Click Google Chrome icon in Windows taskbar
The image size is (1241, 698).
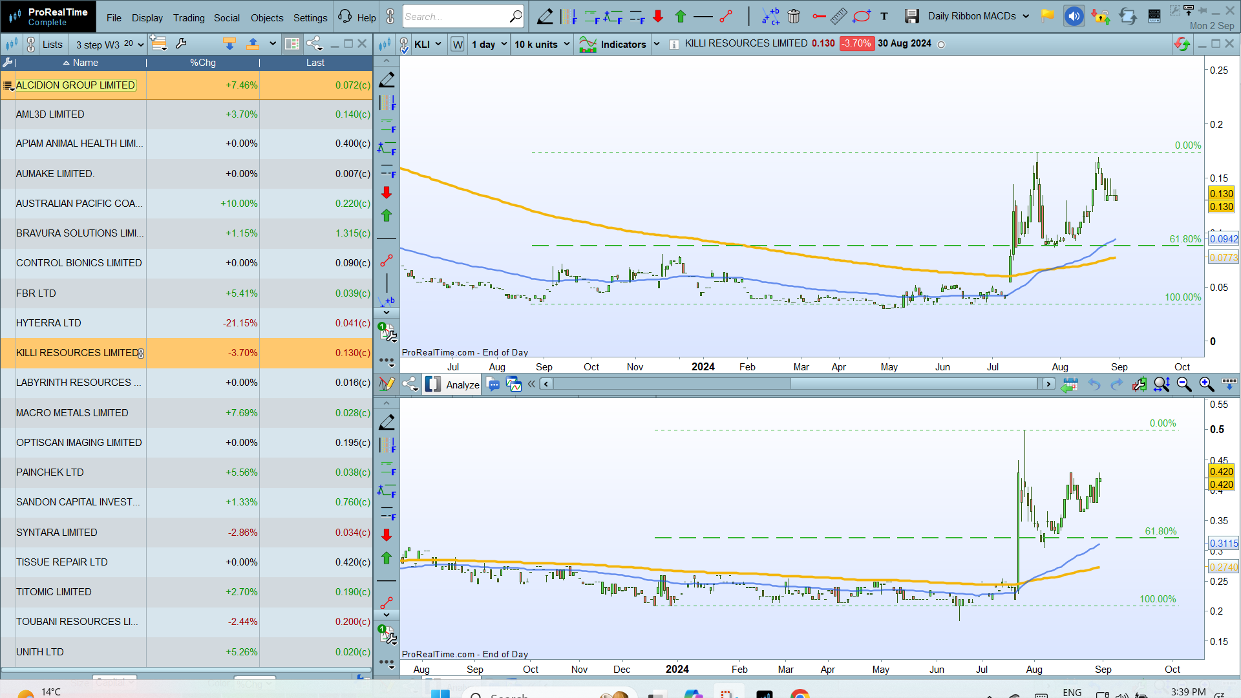pyautogui.click(x=800, y=693)
